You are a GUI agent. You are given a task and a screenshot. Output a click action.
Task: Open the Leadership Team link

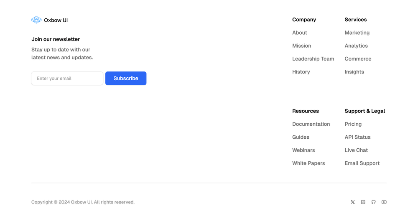(313, 59)
